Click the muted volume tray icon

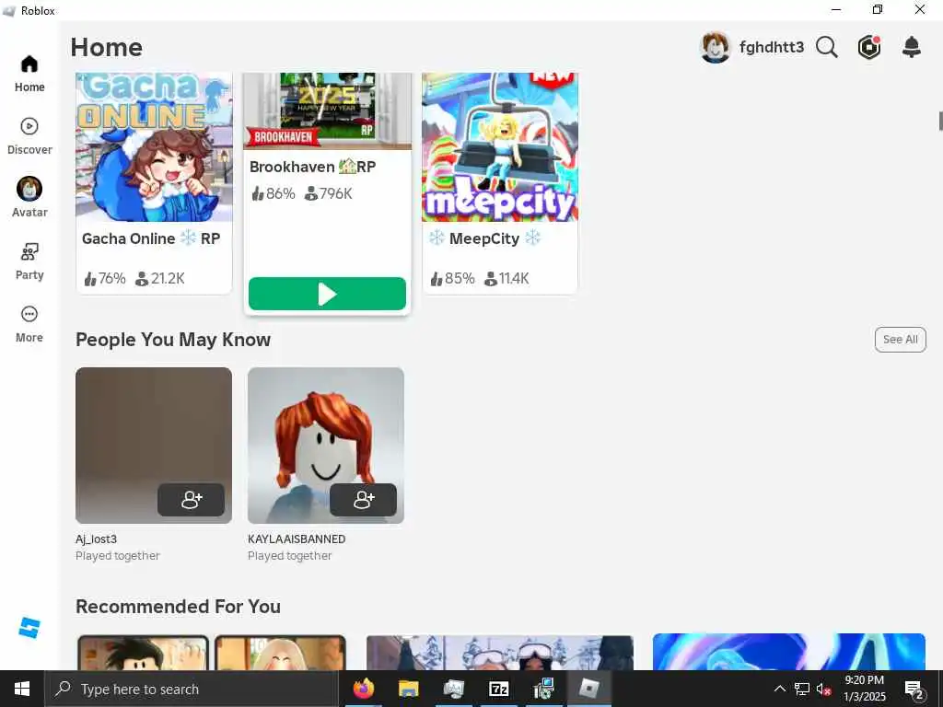(824, 689)
